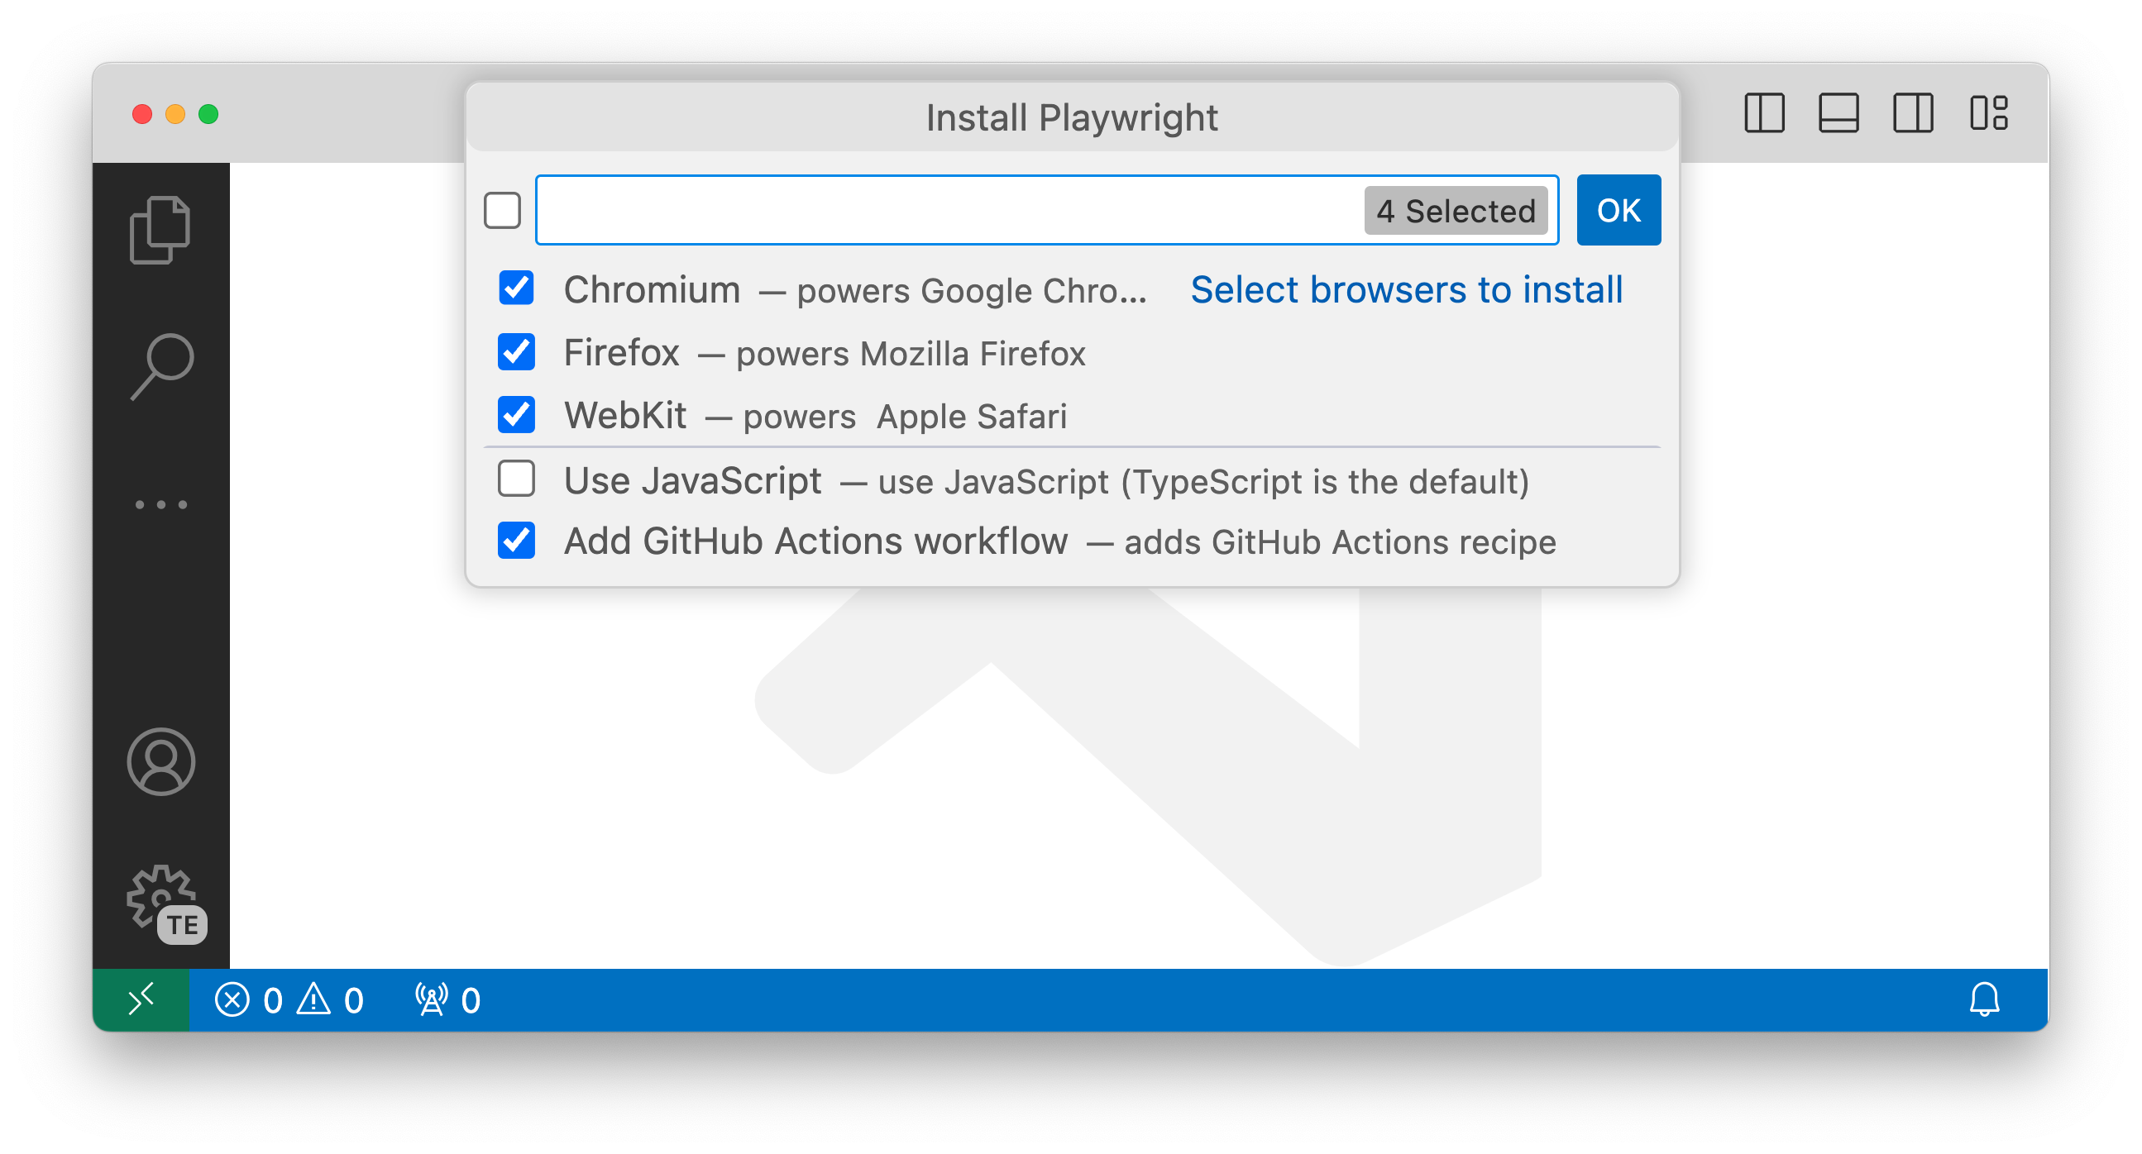Image resolution: width=2142 pixels, height=1154 pixels.
Task: Uncheck Add GitHub Actions workflow checkbox
Action: pyautogui.click(x=516, y=541)
